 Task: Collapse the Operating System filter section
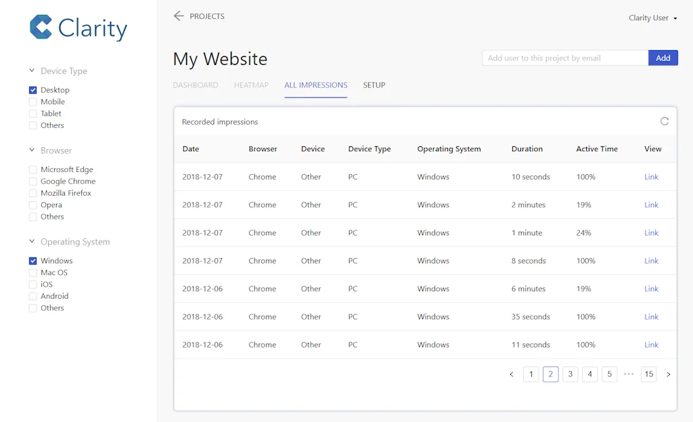pos(30,241)
